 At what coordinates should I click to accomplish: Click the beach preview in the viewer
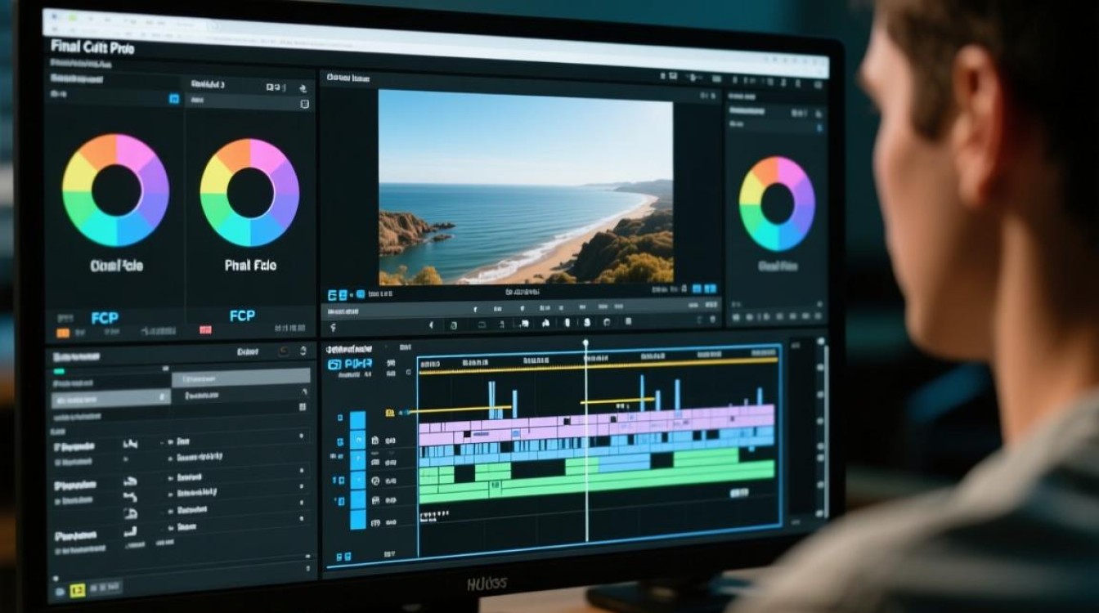[526, 186]
